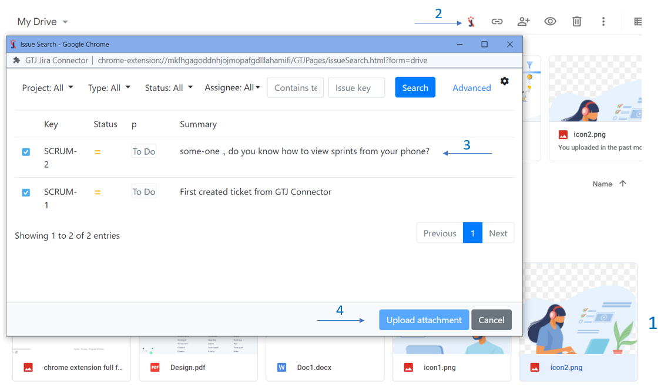Switch Drive to list view layout icon
Image resolution: width=671 pixels, height=390 pixels.
[x=638, y=21]
